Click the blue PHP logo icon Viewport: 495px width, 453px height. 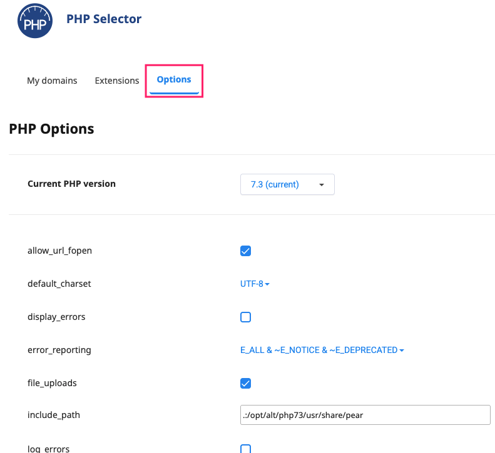point(35,20)
